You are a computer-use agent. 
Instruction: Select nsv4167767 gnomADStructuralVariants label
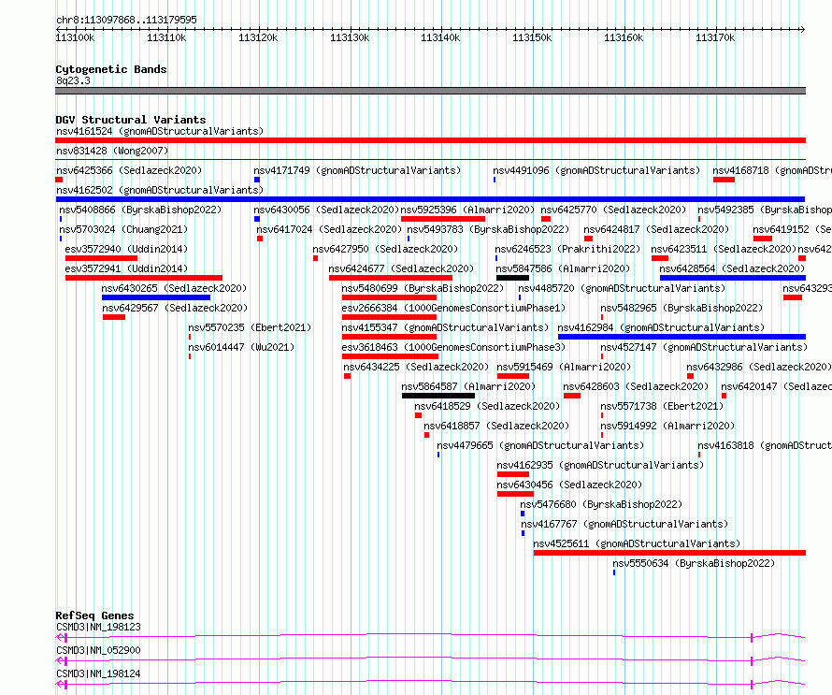tap(624, 524)
